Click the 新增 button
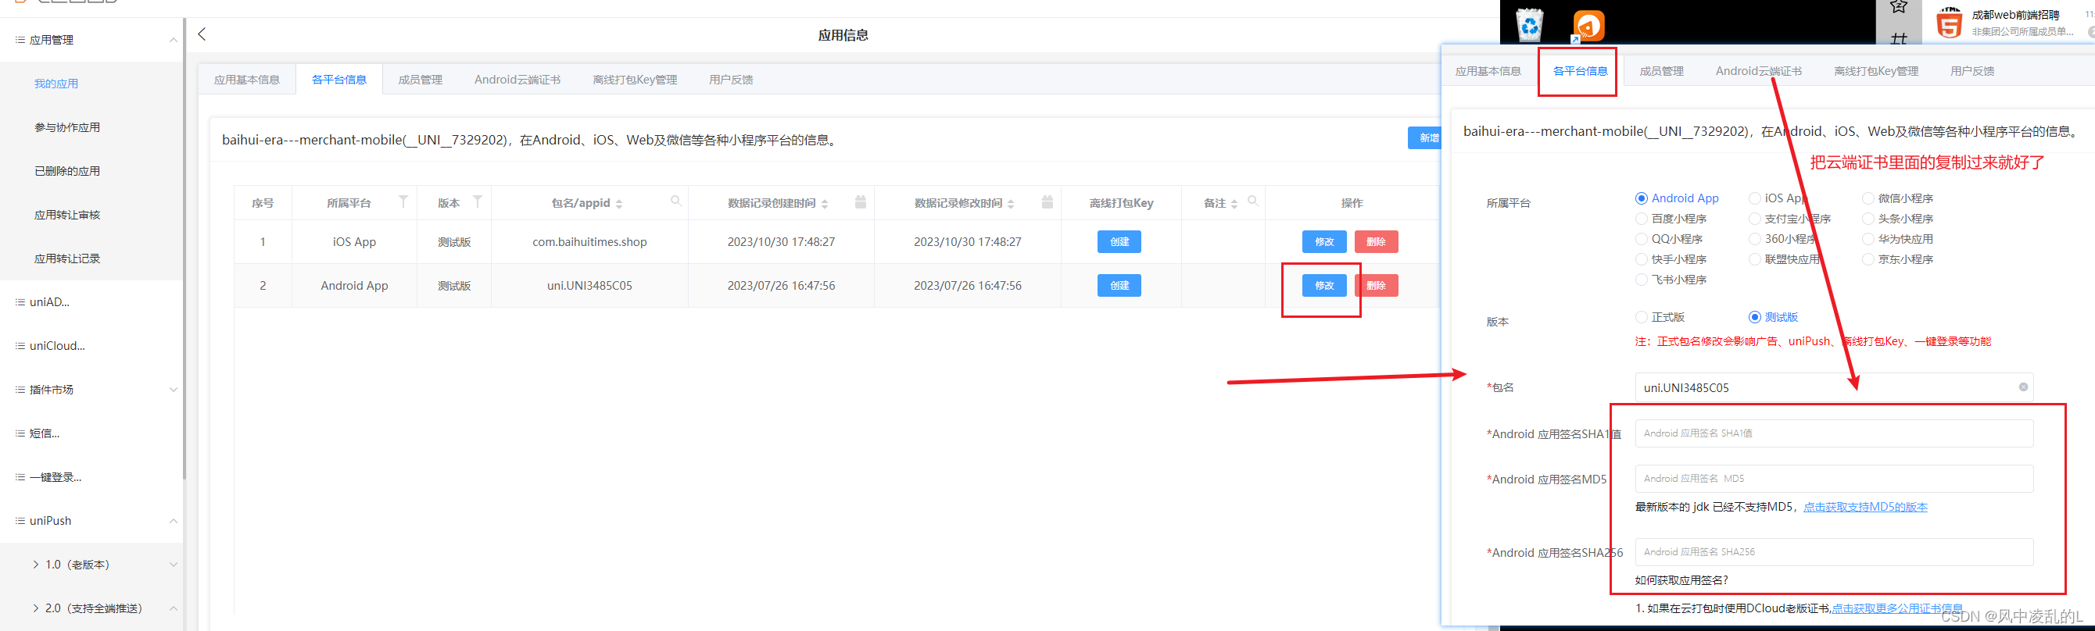 pos(1425,138)
